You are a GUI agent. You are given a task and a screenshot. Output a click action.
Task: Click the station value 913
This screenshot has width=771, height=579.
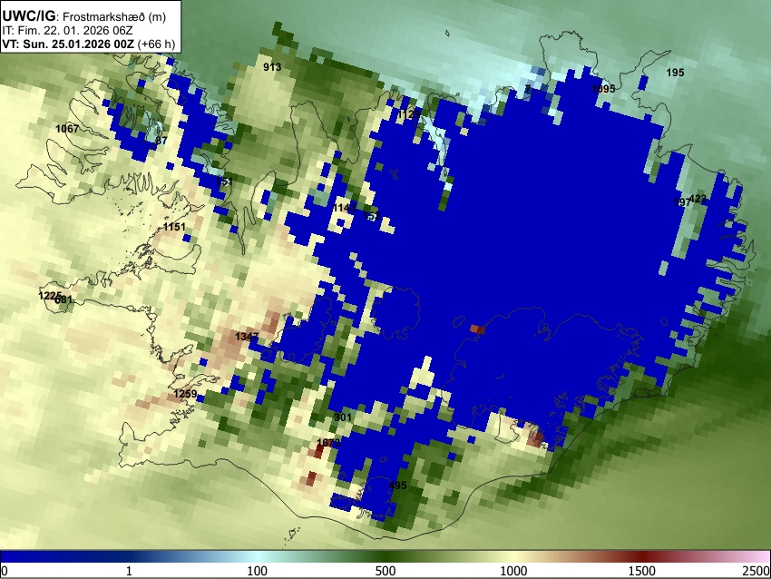coord(272,67)
